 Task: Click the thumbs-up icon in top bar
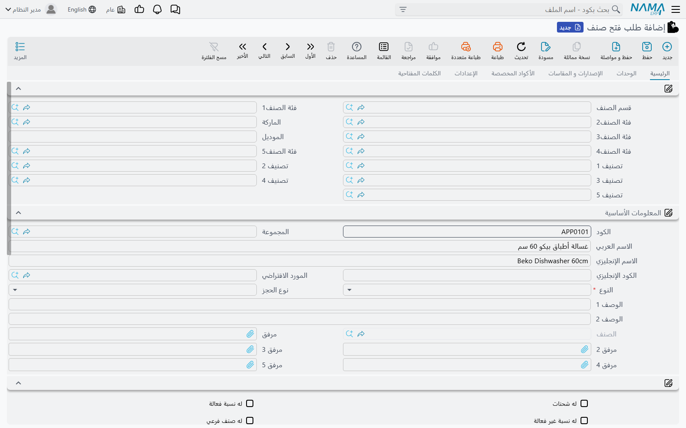[x=139, y=9]
